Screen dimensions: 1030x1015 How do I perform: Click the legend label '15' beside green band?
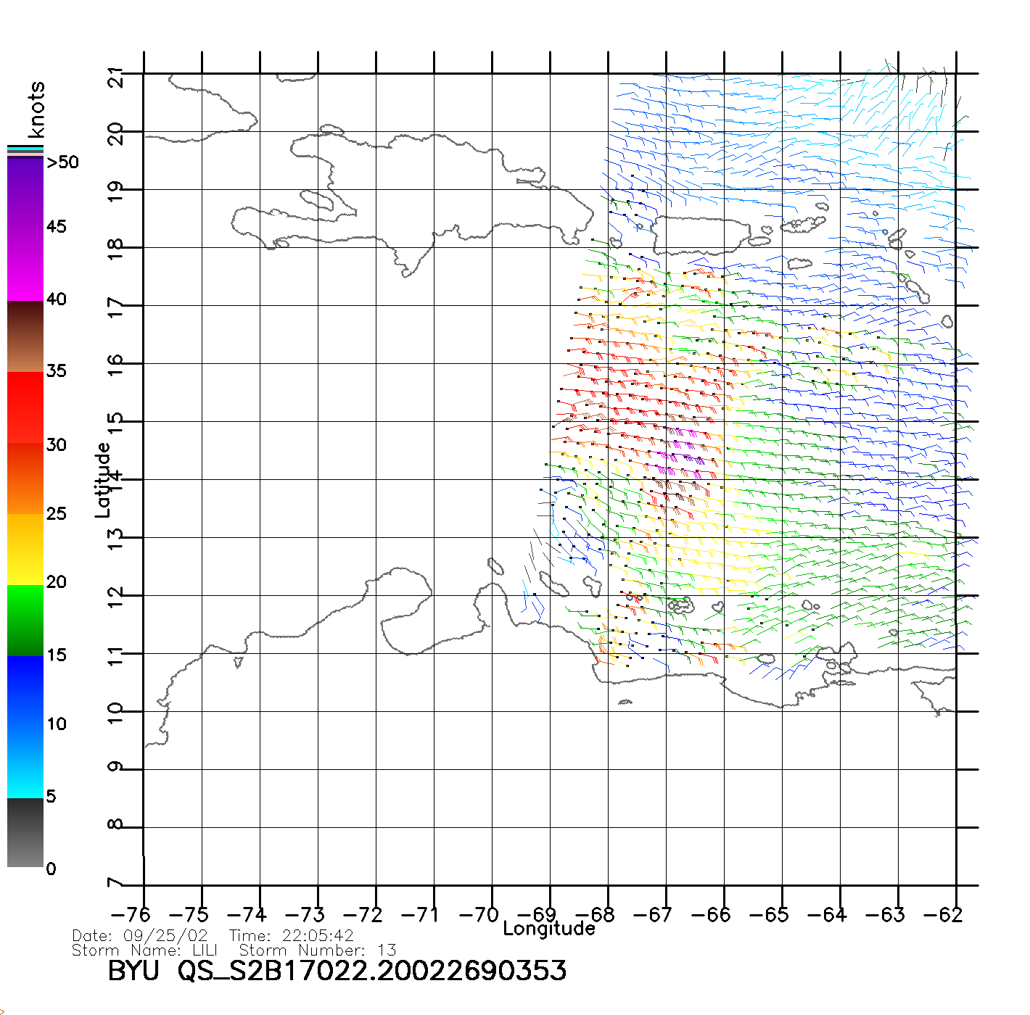[x=57, y=655]
